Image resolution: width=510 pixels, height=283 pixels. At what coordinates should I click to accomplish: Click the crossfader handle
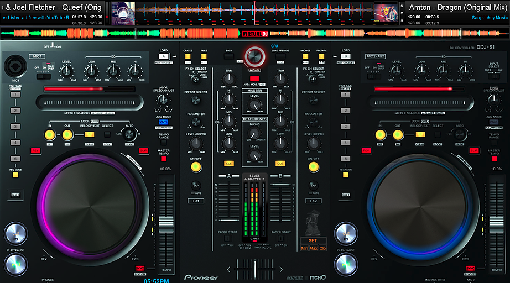pyautogui.click(x=254, y=269)
